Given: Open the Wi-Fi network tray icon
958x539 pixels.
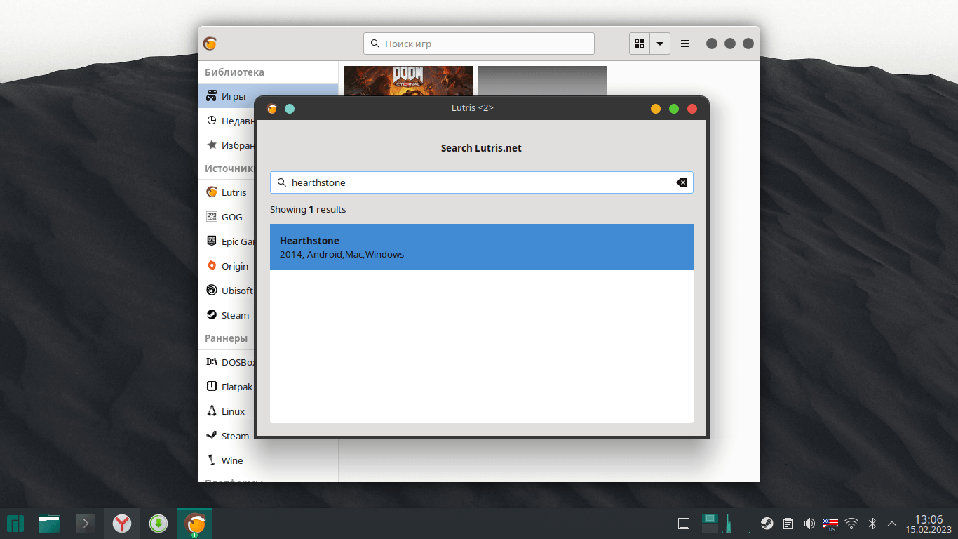Looking at the screenshot, I should pos(851,524).
